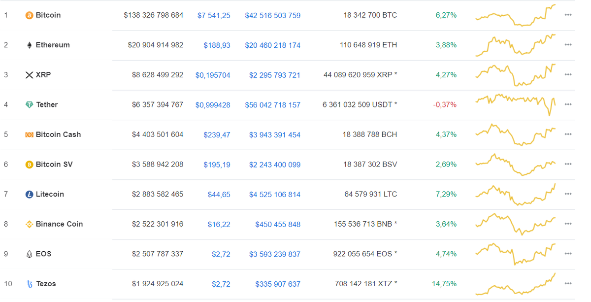Click XRP volume $2 295 793 721

pyautogui.click(x=275, y=75)
